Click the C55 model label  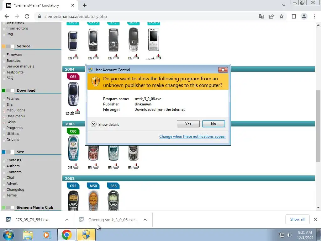(73, 186)
